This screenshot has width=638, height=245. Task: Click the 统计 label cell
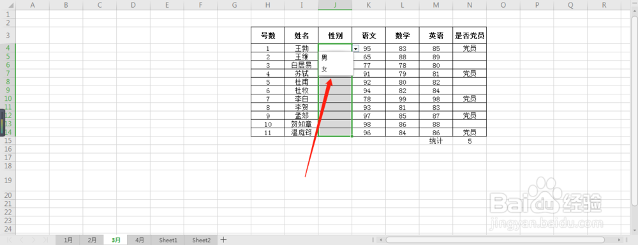(x=436, y=141)
